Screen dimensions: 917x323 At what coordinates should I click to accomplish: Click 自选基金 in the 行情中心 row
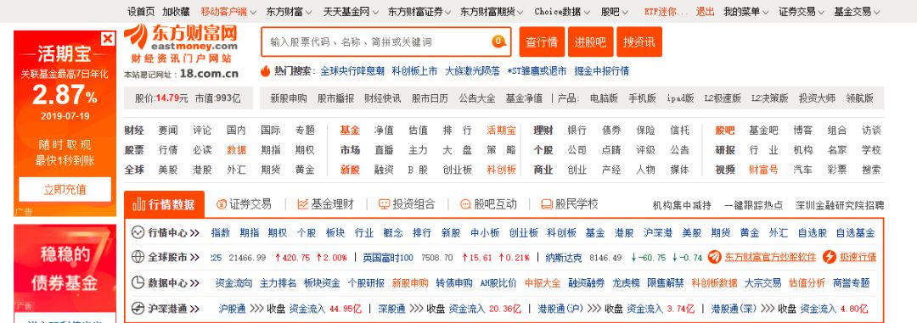coord(855,232)
